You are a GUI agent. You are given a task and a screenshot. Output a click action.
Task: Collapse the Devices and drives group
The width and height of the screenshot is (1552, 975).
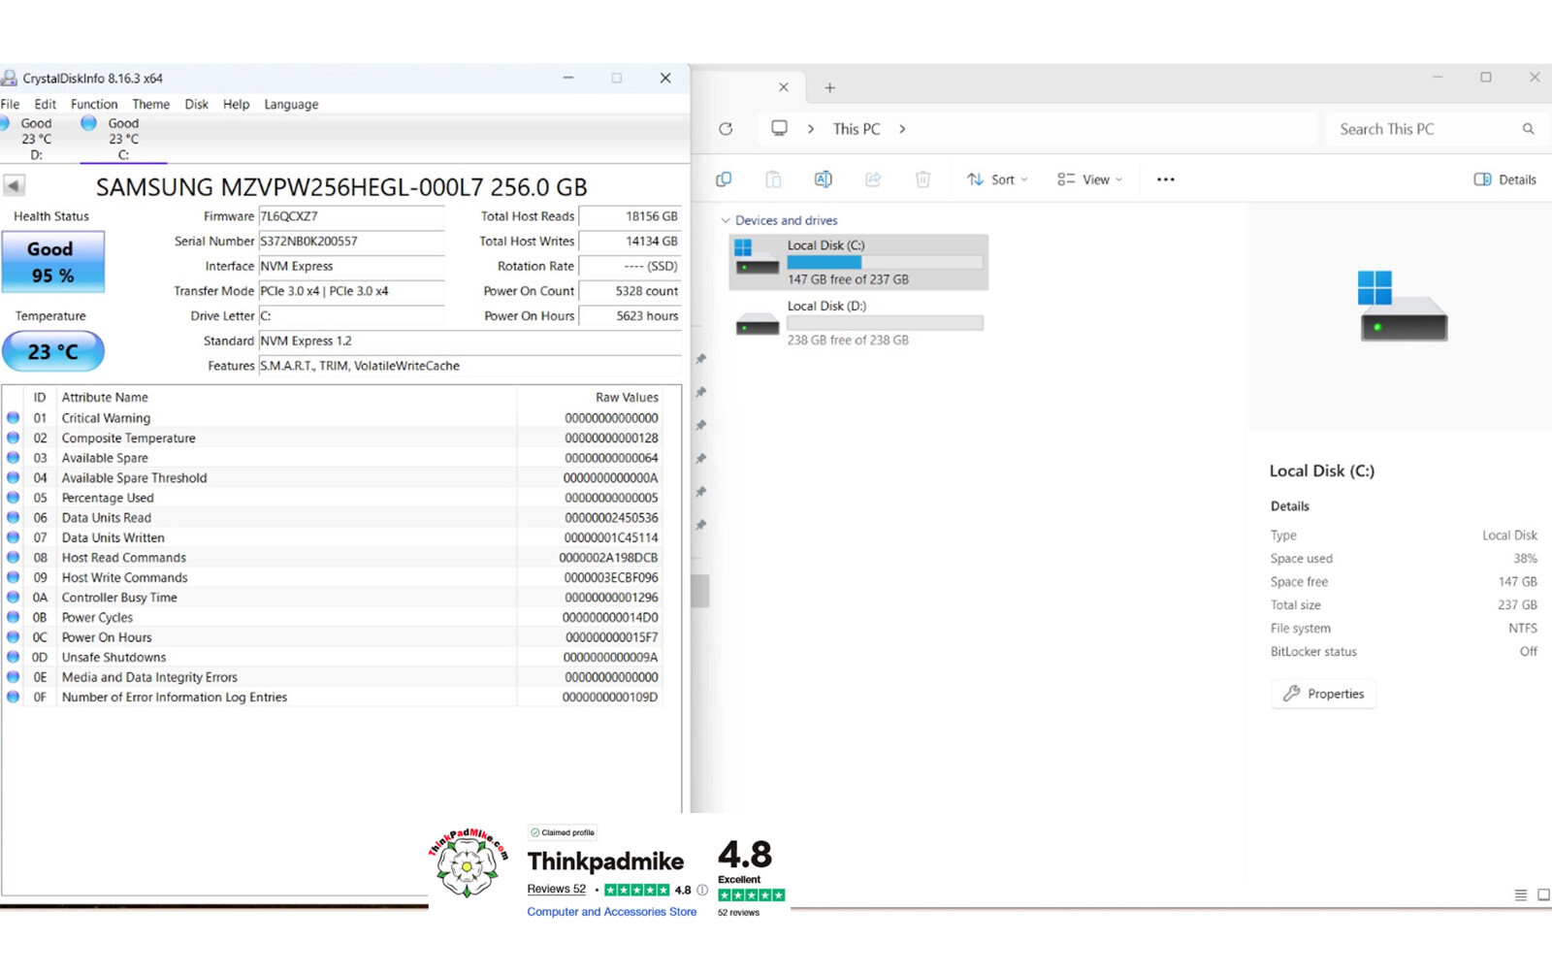click(x=725, y=220)
